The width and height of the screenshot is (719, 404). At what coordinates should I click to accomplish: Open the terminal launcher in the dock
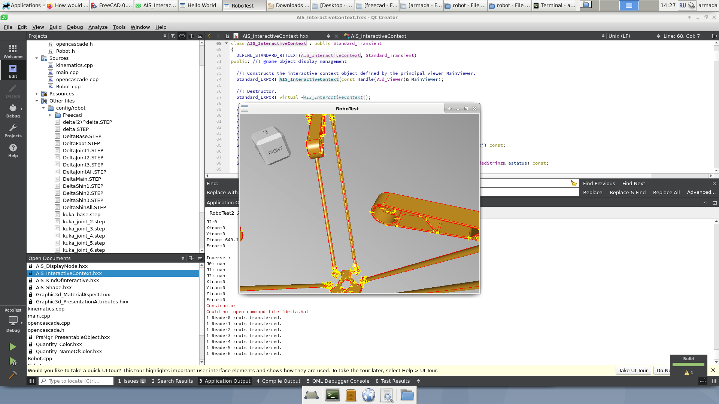point(333,395)
